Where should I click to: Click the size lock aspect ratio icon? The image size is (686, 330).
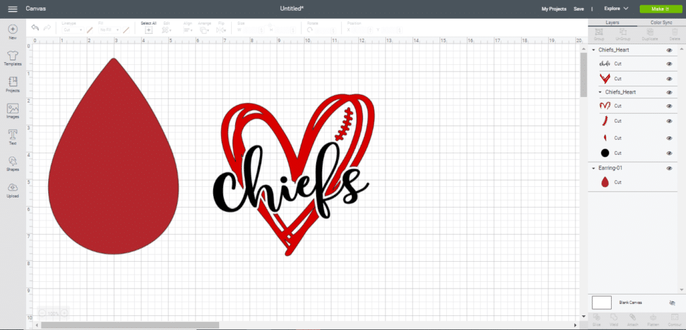(269, 26)
